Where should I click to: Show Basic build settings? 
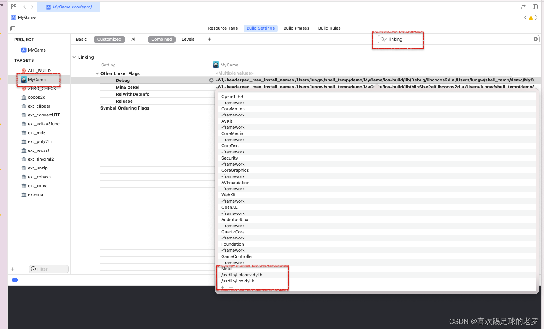pos(81,39)
